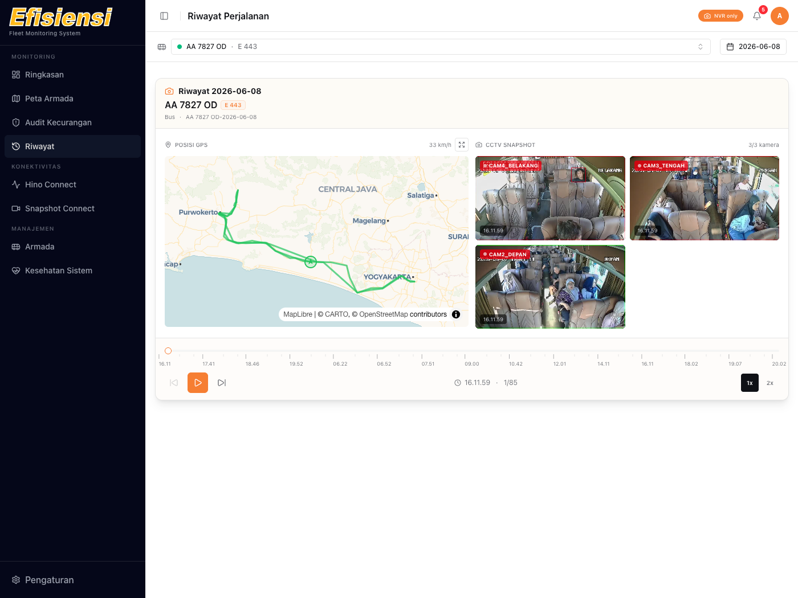Skip to the next frame
798x598 pixels.
click(222, 383)
